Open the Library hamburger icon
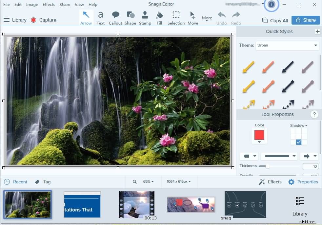The image size is (322, 225). click(x=7, y=20)
